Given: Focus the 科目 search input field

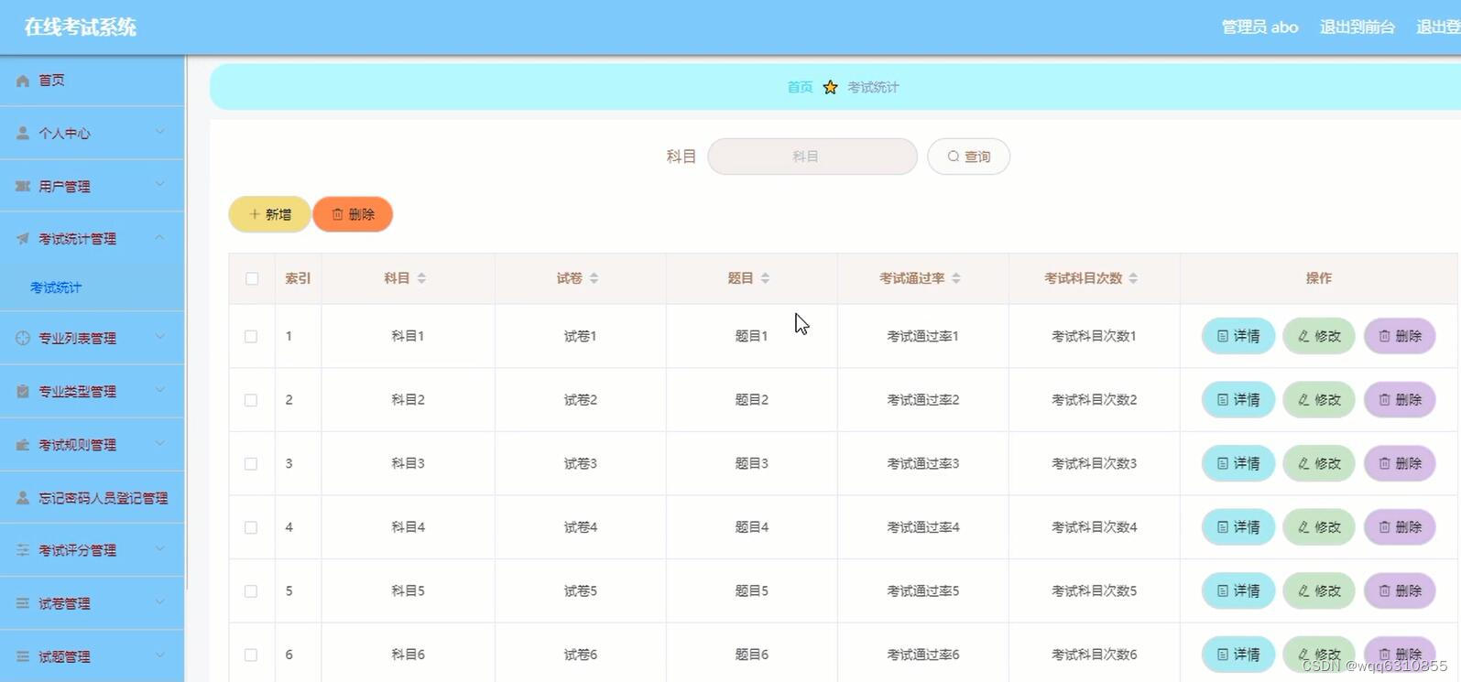Looking at the screenshot, I should (812, 157).
